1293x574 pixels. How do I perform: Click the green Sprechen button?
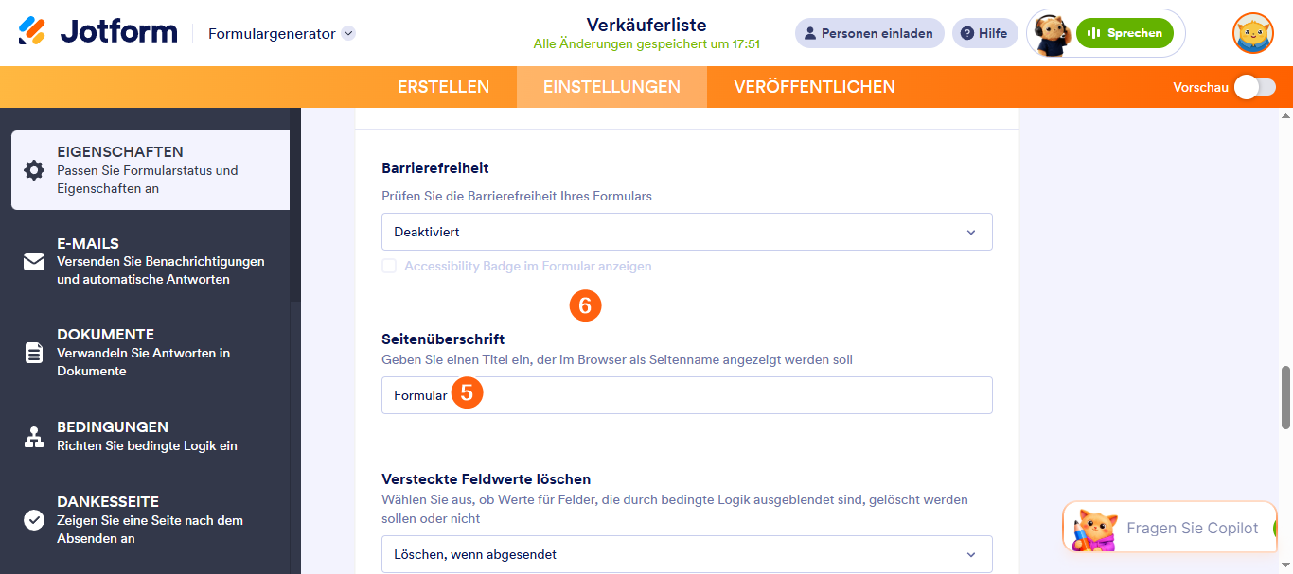tap(1125, 33)
